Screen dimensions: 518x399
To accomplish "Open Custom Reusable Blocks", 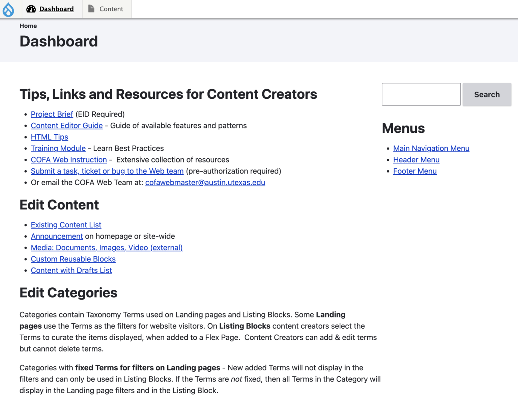I will (73, 259).
